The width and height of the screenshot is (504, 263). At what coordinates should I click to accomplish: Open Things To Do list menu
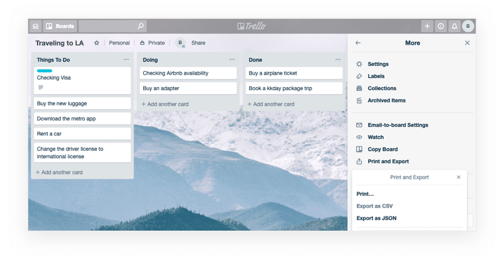pos(126,59)
